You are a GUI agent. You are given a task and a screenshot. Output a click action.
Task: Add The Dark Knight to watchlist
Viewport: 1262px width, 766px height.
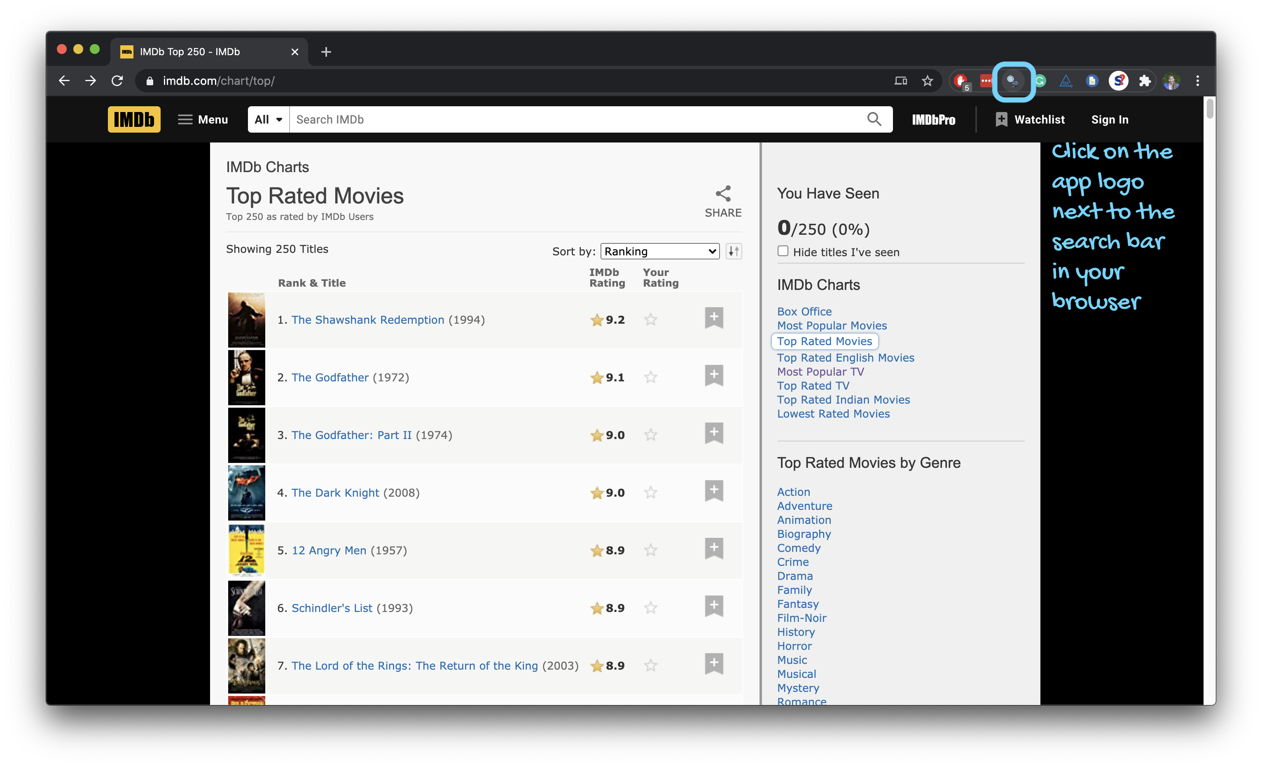click(x=714, y=491)
